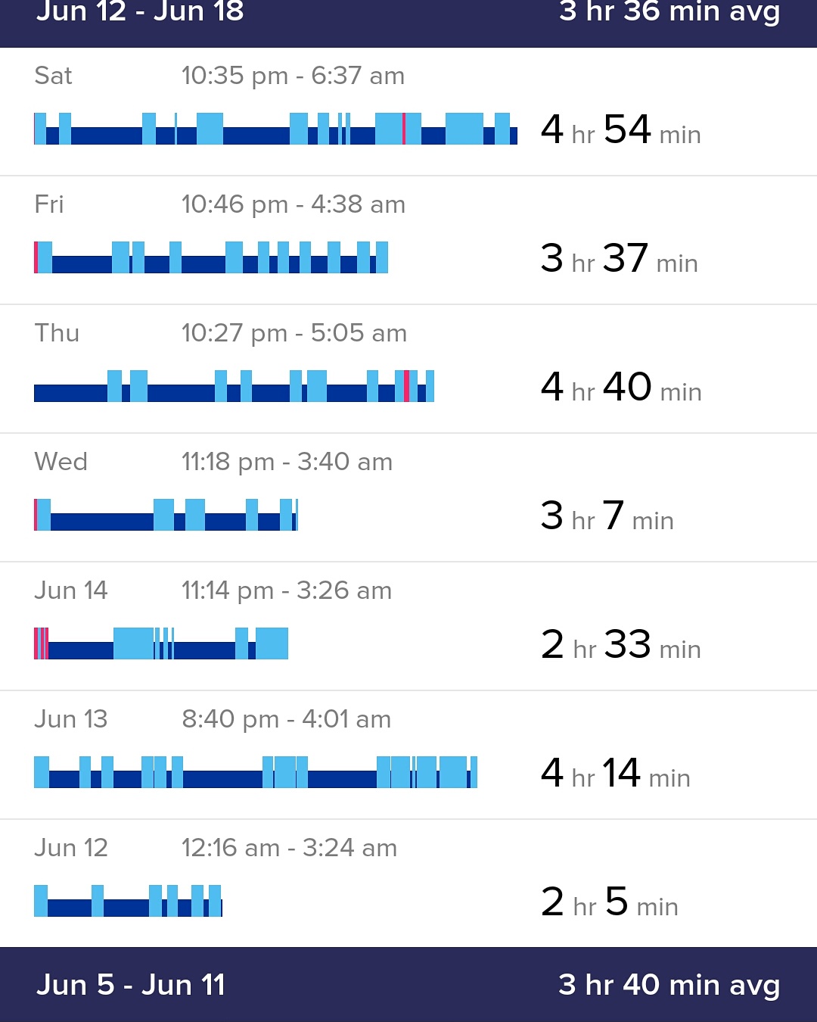Tap the Jun 12 sleep stages graph

128,901
